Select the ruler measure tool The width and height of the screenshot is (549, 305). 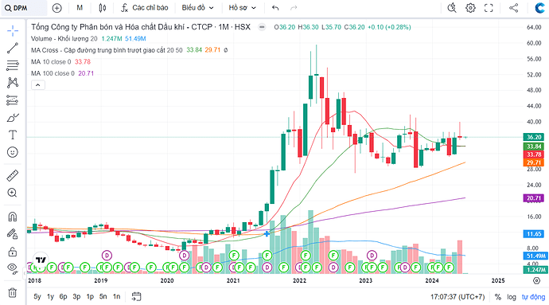(13, 176)
